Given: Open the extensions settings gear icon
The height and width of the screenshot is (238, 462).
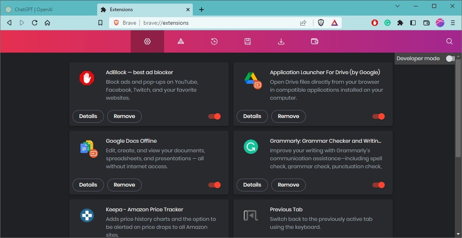Looking at the screenshot, I should click(147, 41).
